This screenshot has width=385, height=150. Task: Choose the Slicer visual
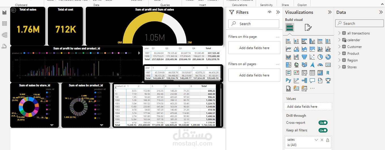tap(304, 73)
